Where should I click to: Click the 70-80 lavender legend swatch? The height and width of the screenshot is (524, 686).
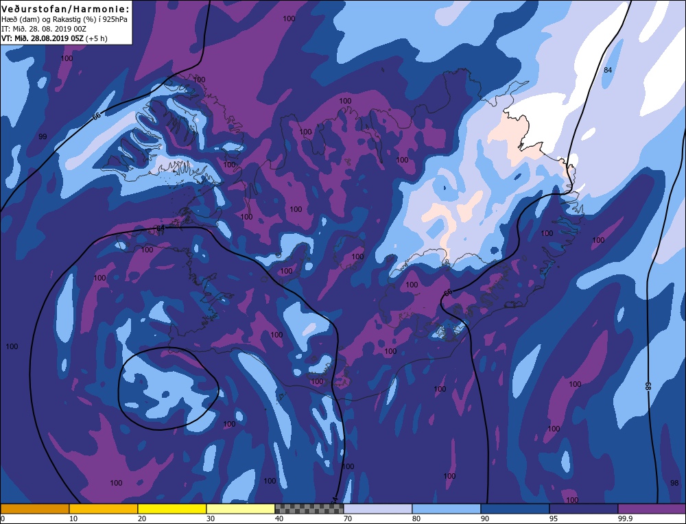[x=378, y=508]
